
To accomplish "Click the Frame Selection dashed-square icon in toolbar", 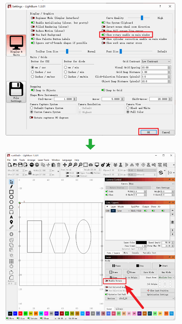I will (x=86, y=165).
